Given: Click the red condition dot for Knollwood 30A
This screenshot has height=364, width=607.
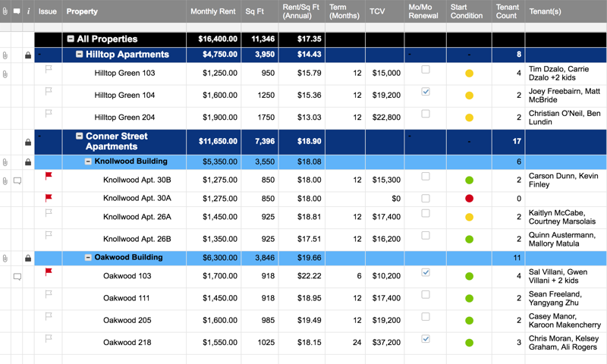Looking at the screenshot, I should tap(469, 199).
